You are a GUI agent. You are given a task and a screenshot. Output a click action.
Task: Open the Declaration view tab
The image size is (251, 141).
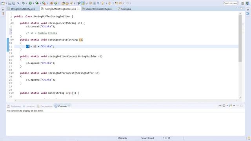pos(45,106)
